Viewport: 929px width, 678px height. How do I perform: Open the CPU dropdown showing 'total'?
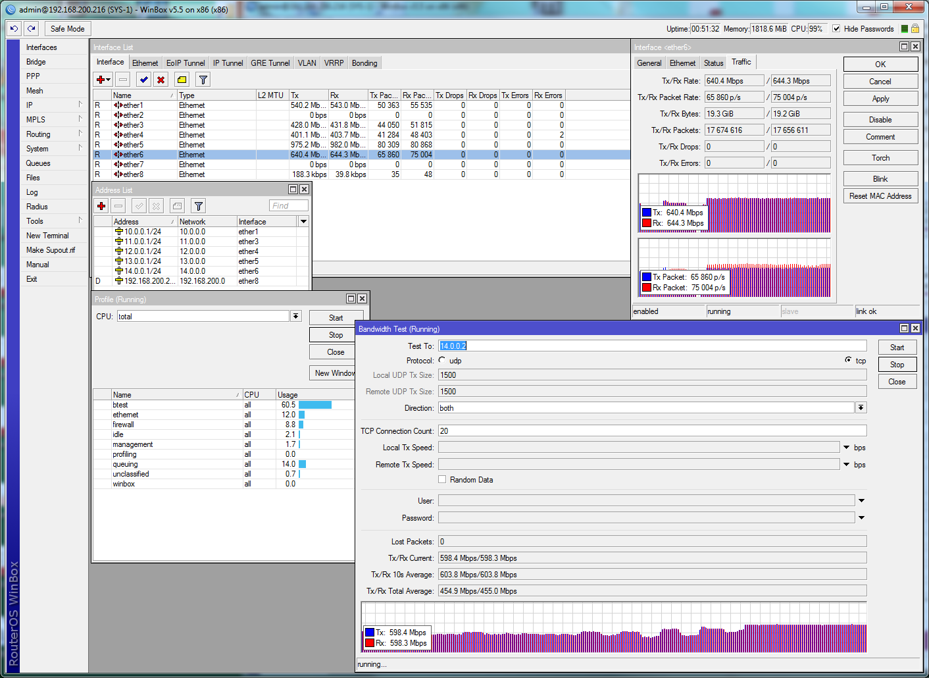295,316
